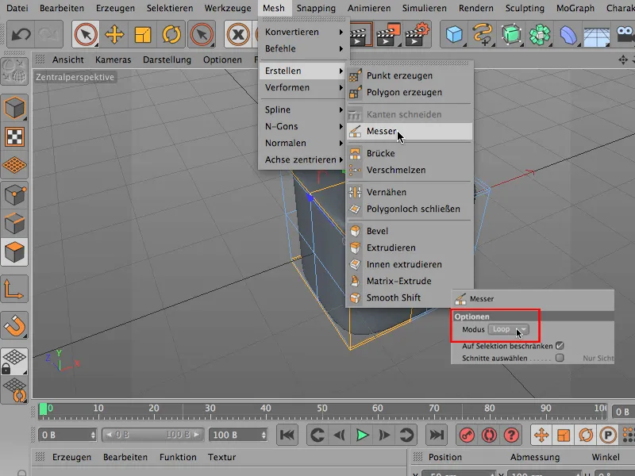Screen dimensions: 635x476
Task: Toggle the X axis lock icon
Action: coord(238,34)
